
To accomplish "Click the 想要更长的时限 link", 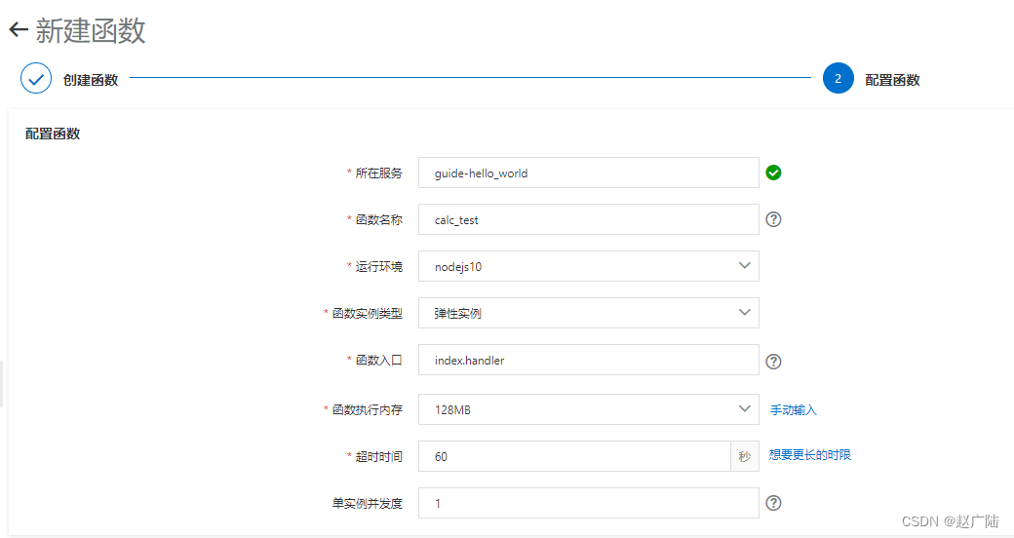I will [809, 454].
